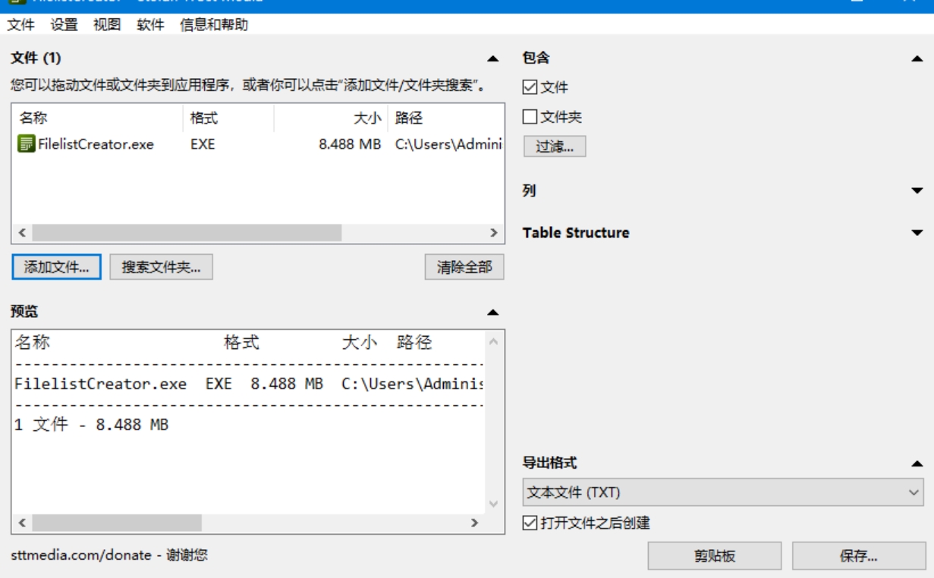Image resolution: width=934 pixels, height=578 pixels.
Task: Select the FilelistCreator.exe row name in file list
Action: 96,144
